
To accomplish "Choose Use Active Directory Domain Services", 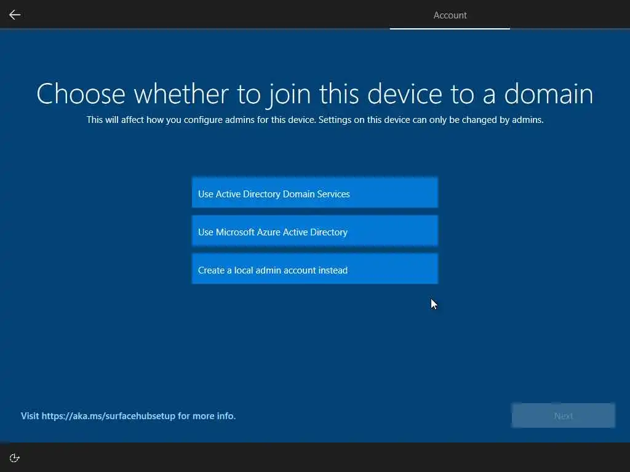I will tap(315, 192).
